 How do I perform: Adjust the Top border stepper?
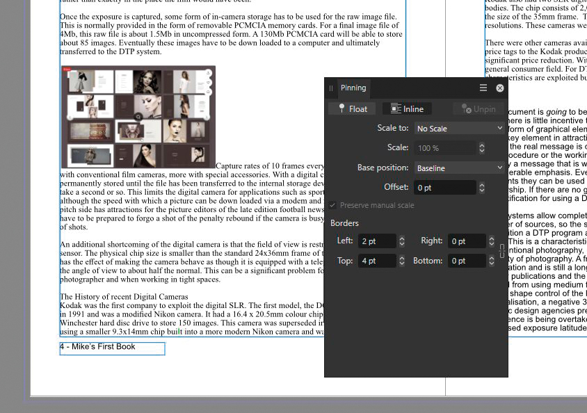pyautogui.click(x=402, y=260)
